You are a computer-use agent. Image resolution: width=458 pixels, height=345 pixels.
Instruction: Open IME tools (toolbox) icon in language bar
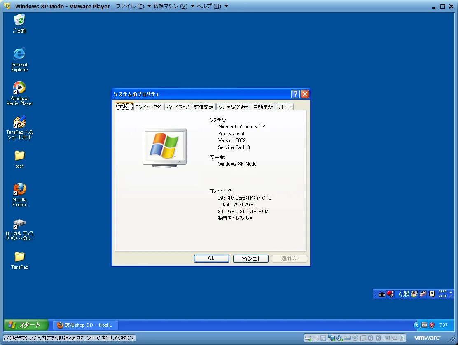[x=423, y=294]
